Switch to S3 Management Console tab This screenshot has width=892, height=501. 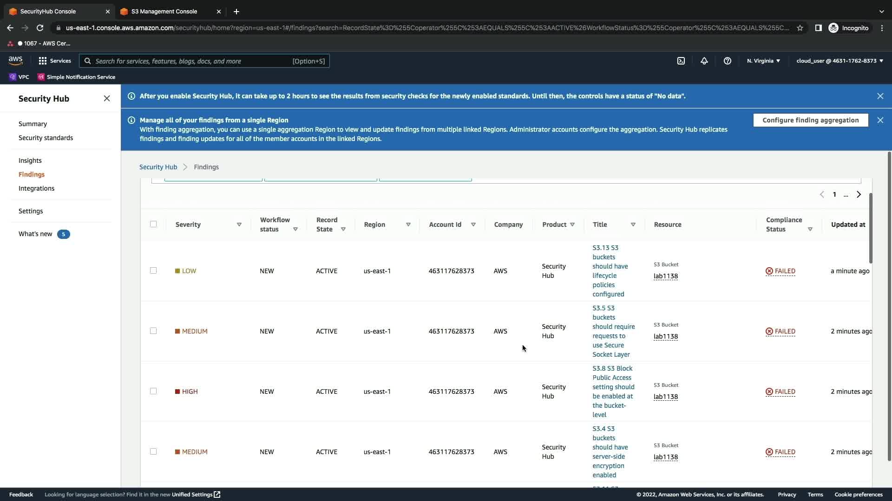click(x=164, y=12)
